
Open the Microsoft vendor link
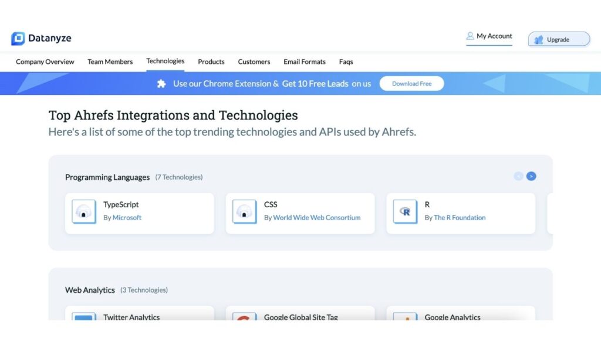click(127, 218)
